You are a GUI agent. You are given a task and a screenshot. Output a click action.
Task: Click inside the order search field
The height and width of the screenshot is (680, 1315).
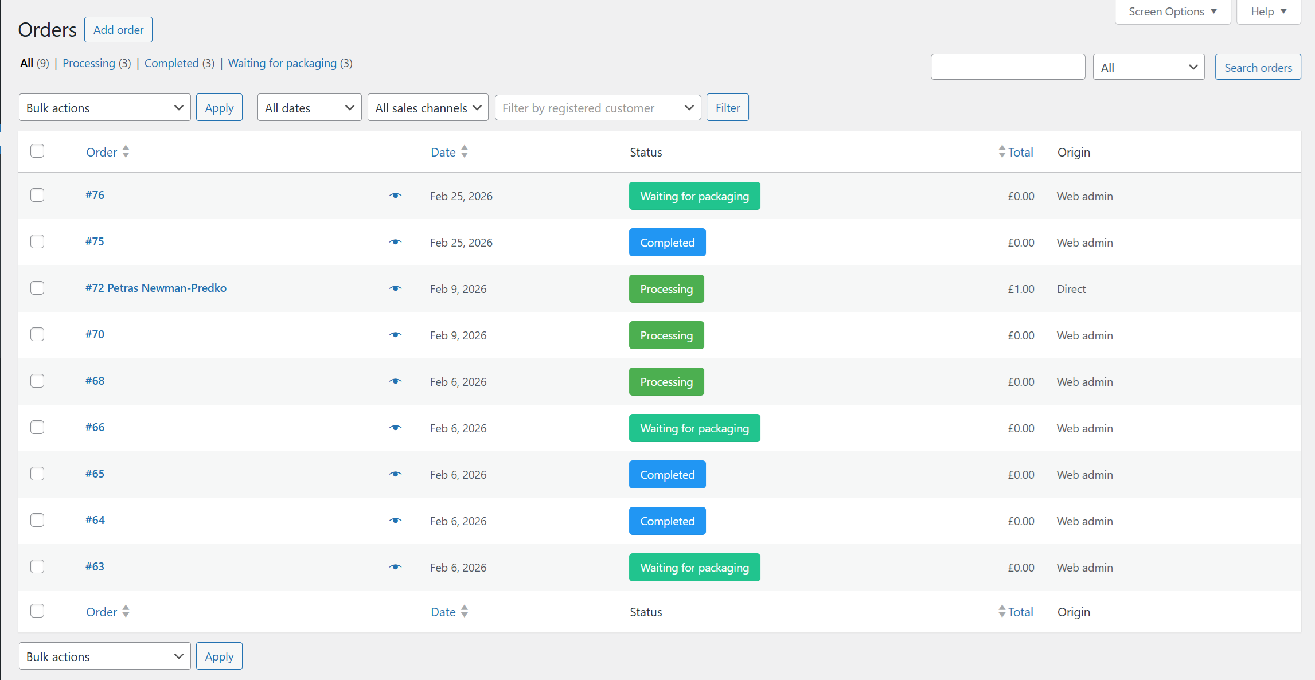1008,67
